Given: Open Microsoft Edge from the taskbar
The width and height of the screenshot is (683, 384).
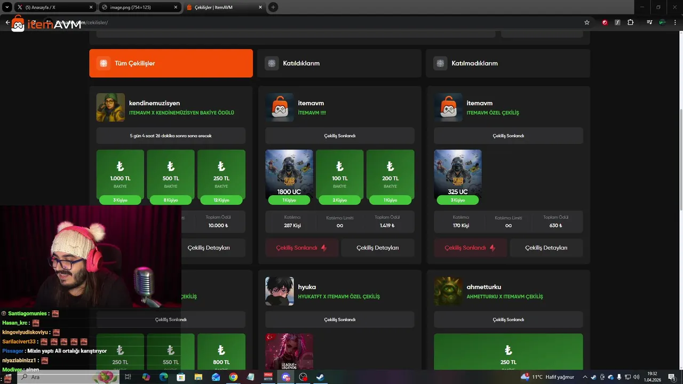Looking at the screenshot, I should coord(163,377).
